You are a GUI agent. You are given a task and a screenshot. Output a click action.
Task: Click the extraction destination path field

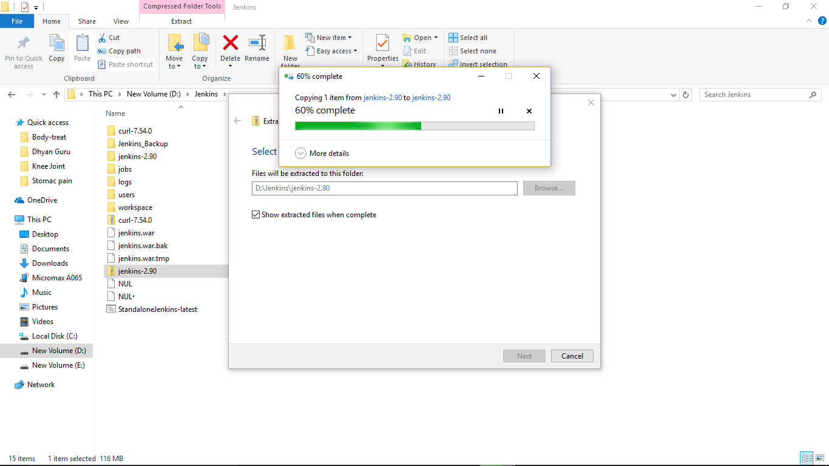(x=384, y=188)
